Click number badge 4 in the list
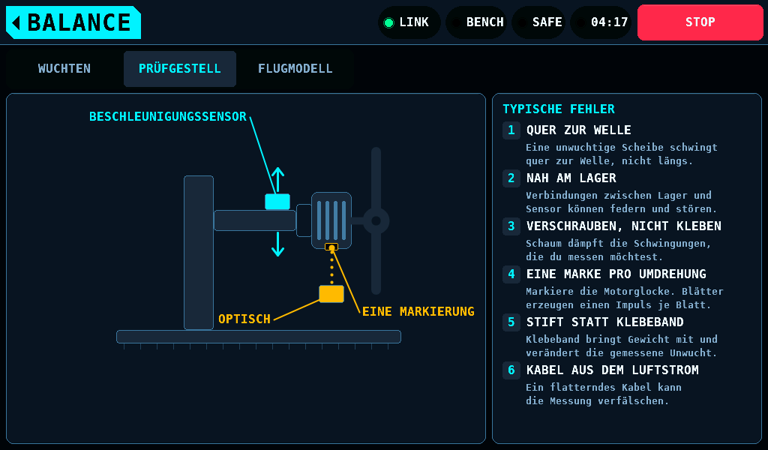The width and height of the screenshot is (768, 450). [511, 274]
